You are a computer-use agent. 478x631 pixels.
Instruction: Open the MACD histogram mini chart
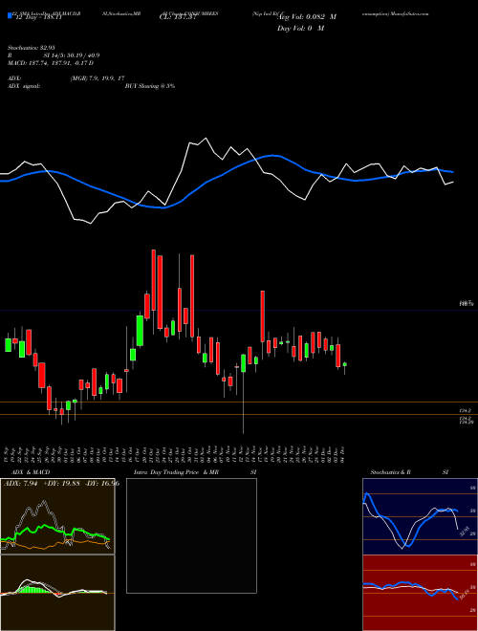(57, 593)
